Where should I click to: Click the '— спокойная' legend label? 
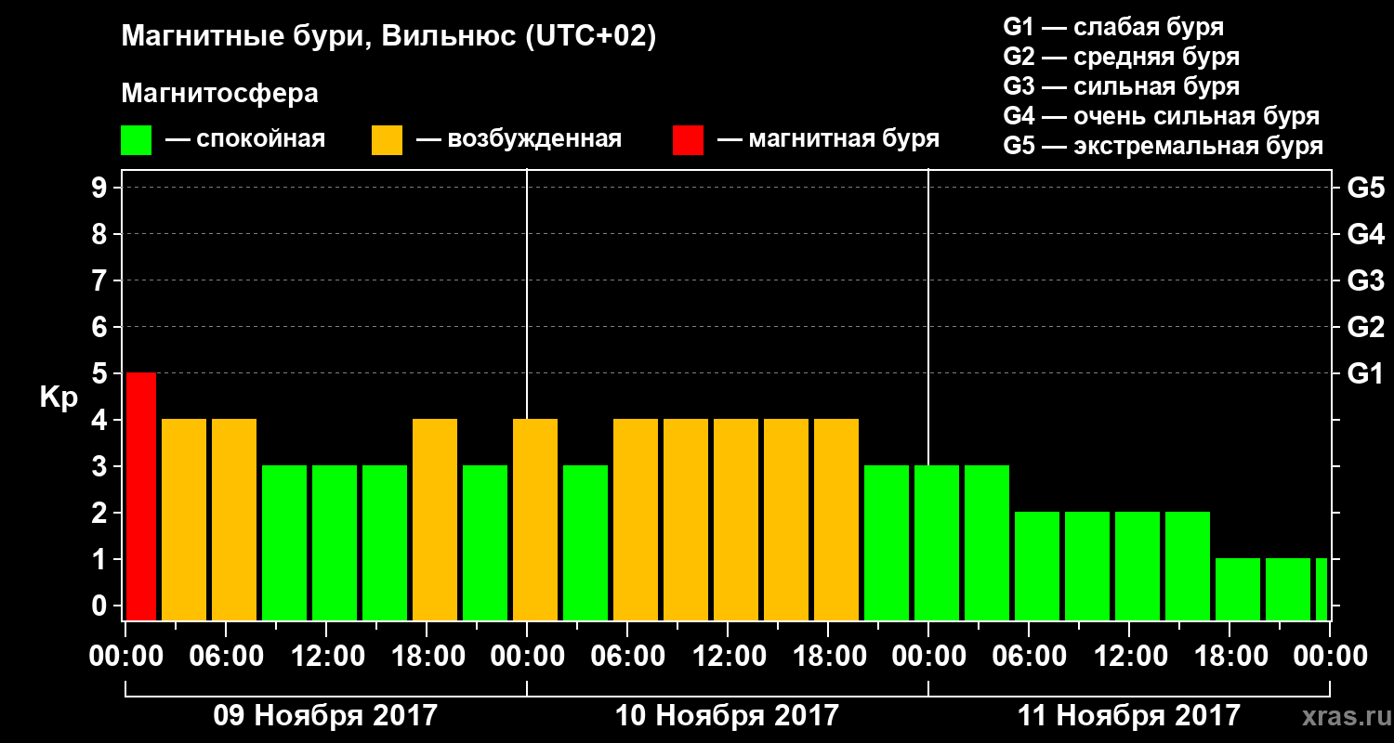(x=245, y=140)
